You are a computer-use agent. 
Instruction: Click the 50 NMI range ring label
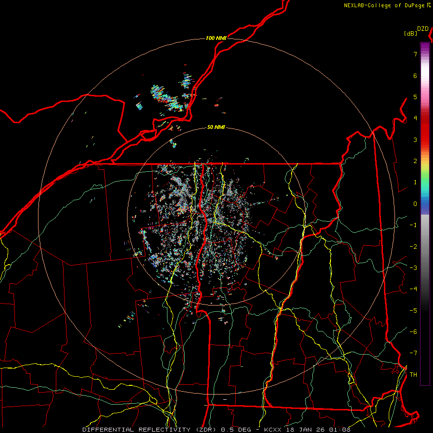coord(216,127)
